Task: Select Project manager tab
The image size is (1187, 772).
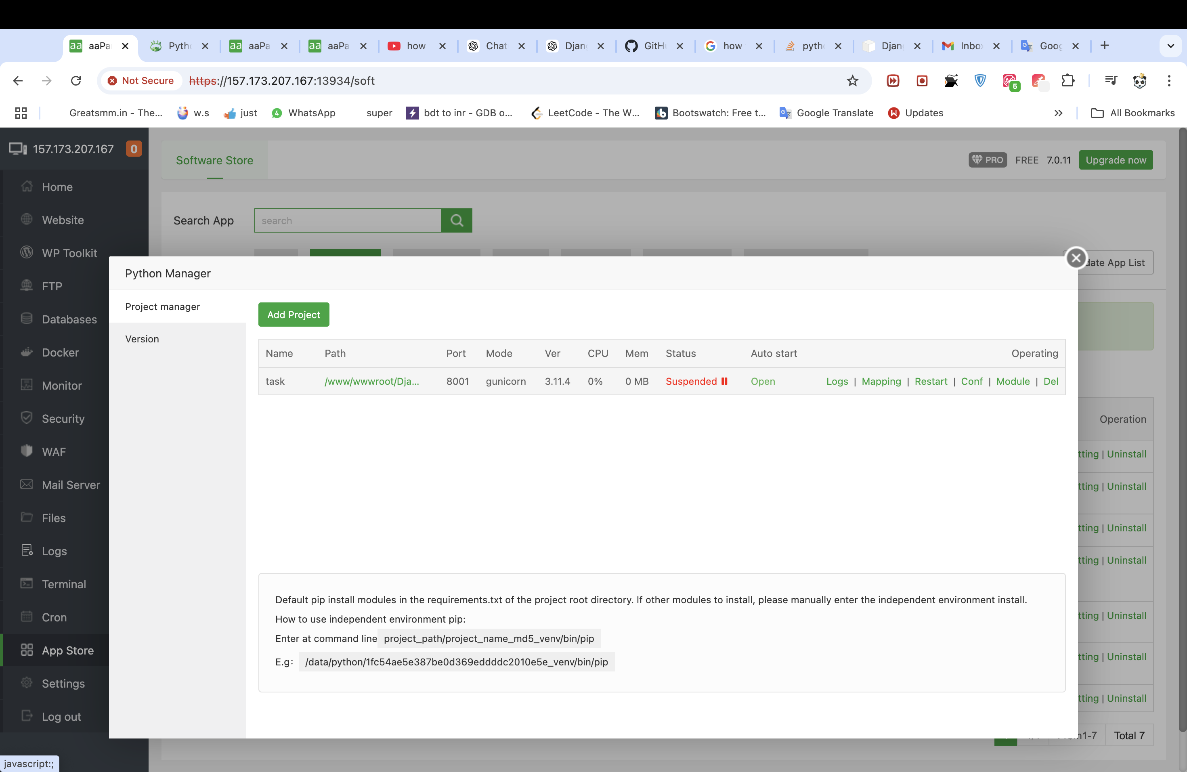Action: pos(163,307)
